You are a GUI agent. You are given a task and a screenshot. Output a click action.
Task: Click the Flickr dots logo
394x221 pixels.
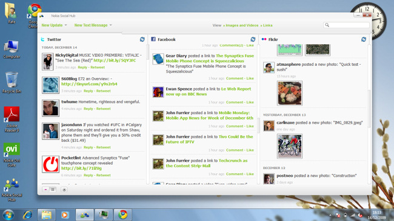(x=264, y=39)
